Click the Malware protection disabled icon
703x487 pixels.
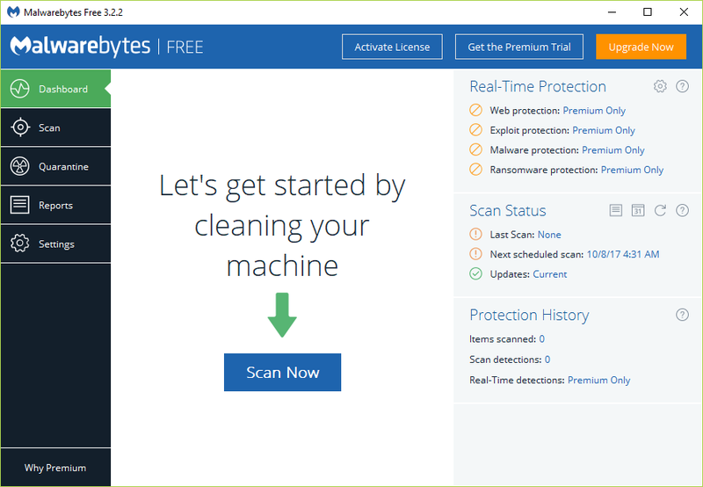pyautogui.click(x=475, y=149)
